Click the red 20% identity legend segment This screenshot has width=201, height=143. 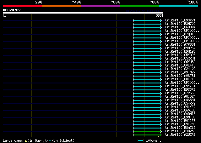(x=23, y=6)
